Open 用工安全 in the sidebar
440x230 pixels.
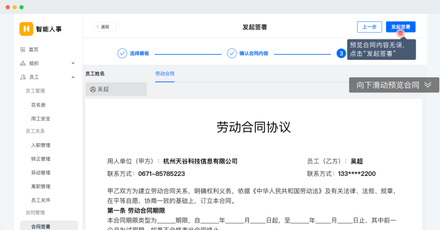click(41, 119)
